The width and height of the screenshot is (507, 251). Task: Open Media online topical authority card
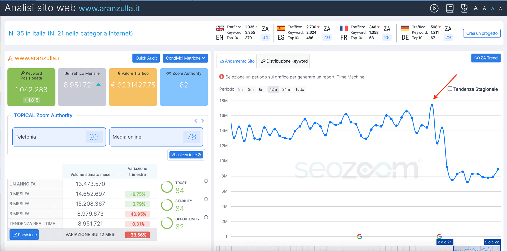pyautogui.click(x=156, y=137)
